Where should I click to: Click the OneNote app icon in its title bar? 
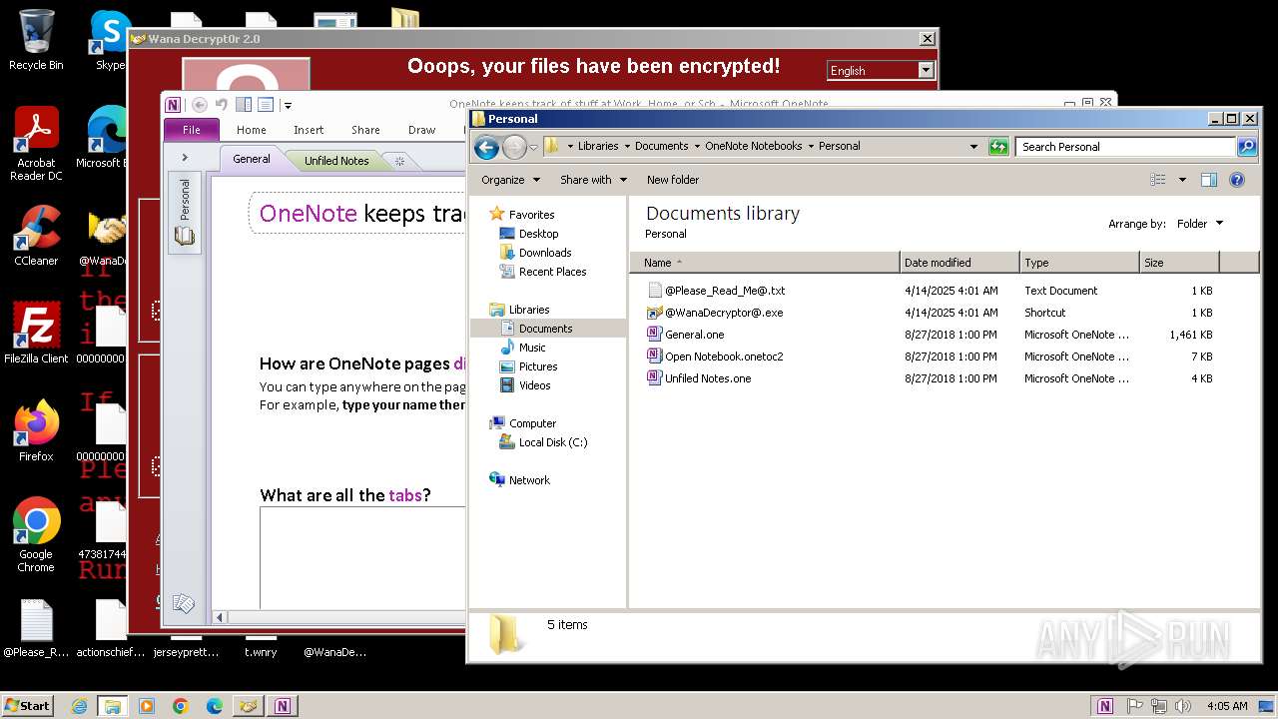pyautogui.click(x=174, y=104)
